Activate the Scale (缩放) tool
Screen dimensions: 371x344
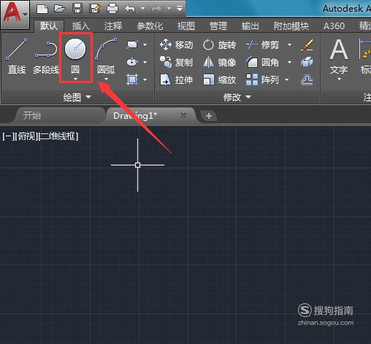coord(219,79)
